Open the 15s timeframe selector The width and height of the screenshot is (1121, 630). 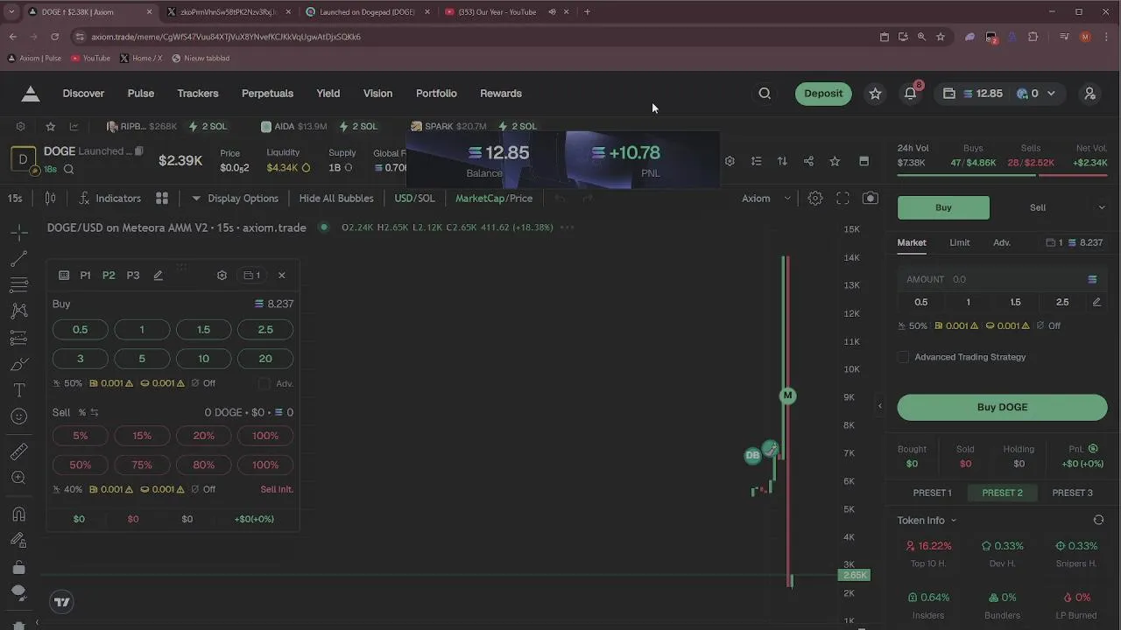pos(15,199)
